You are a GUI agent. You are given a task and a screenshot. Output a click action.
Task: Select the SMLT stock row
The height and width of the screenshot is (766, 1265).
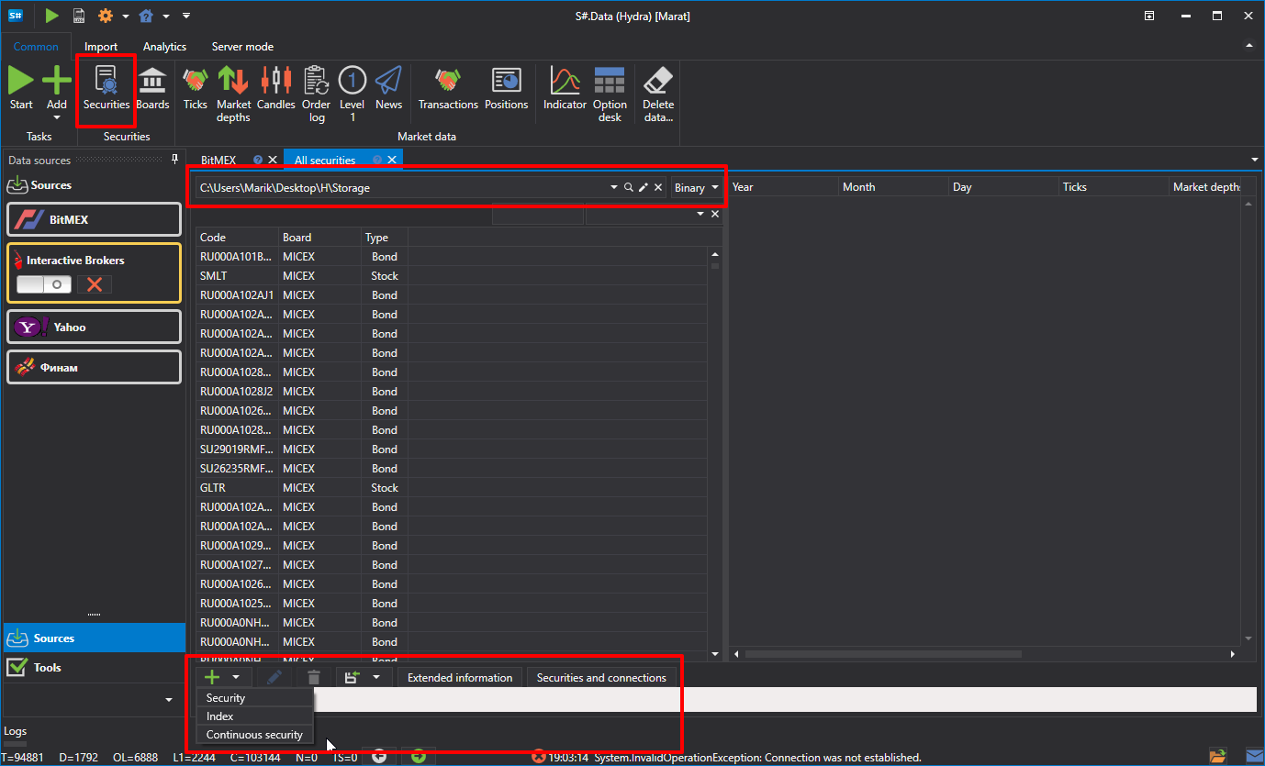click(453, 275)
